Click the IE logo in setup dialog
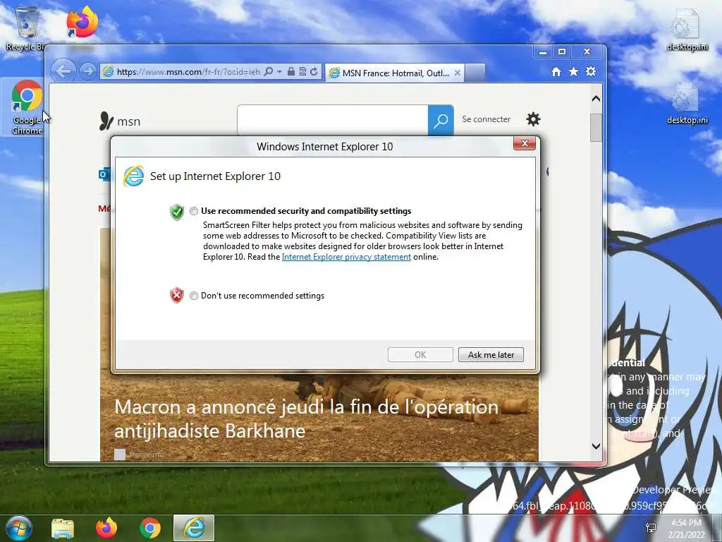The width and height of the screenshot is (722, 542). click(x=133, y=176)
